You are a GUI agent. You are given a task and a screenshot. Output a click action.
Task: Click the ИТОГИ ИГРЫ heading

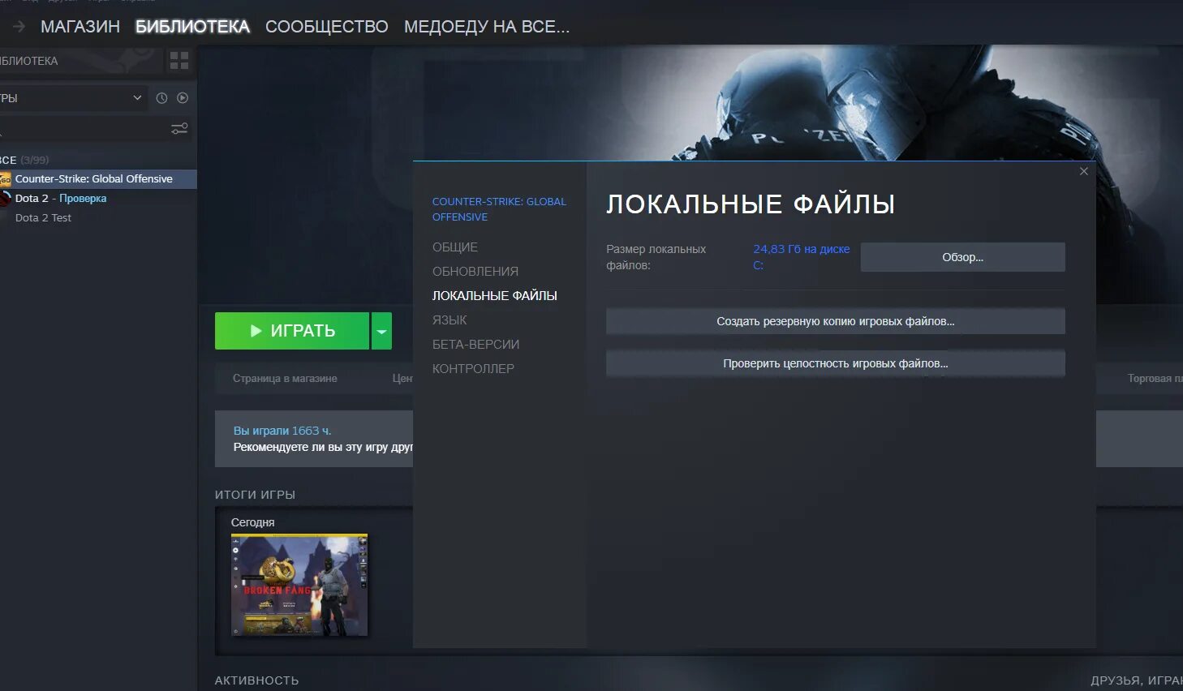coord(255,495)
